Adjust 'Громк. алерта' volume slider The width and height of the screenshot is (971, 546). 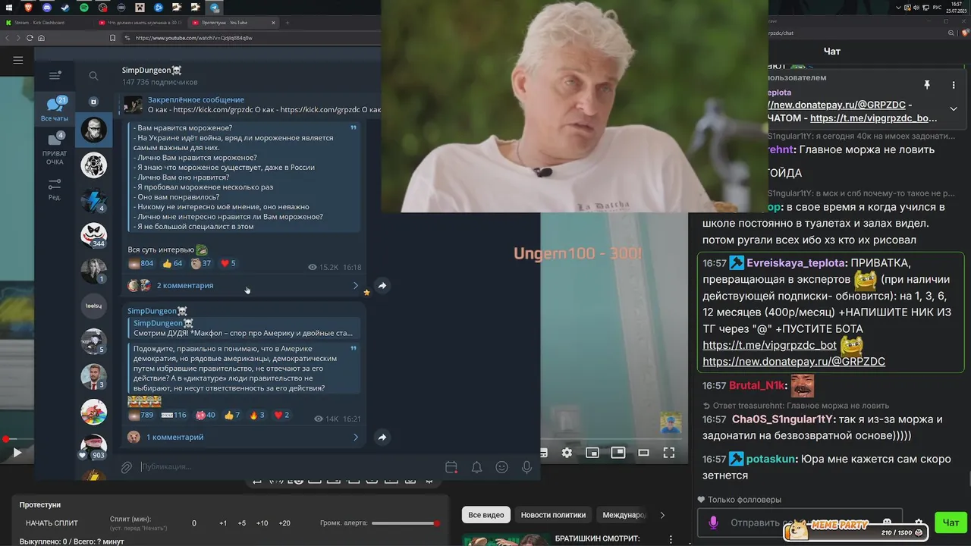click(x=405, y=523)
